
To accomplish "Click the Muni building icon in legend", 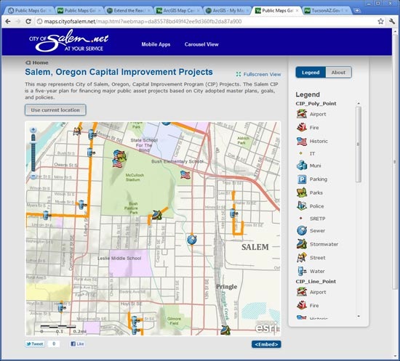I will [302, 166].
